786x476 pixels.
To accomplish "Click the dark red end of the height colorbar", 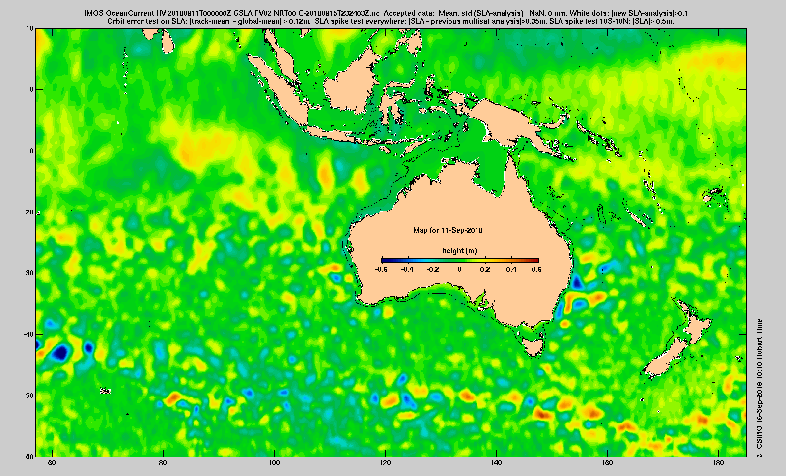I will pos(536,260).
